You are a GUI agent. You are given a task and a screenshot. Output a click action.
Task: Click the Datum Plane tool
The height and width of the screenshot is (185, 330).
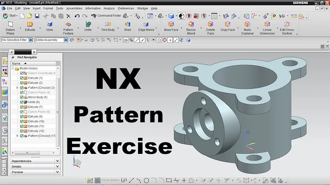click(x=10, y=28)
